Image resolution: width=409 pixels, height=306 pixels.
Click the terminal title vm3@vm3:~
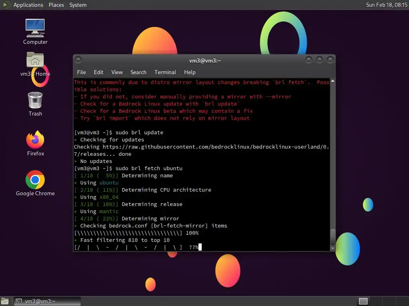tap(205, 61)
